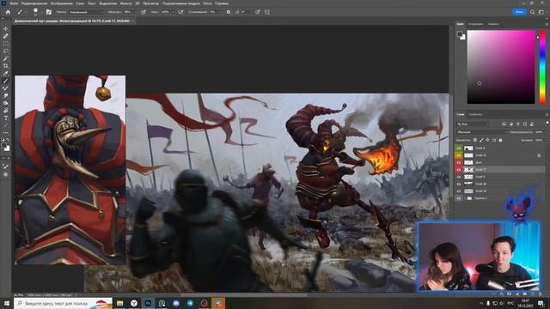
Task: Select the Rectangular Marquee tool
Action: 6,44
